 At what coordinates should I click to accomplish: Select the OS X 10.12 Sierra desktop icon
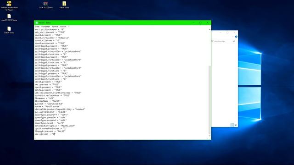coord(46,5)
